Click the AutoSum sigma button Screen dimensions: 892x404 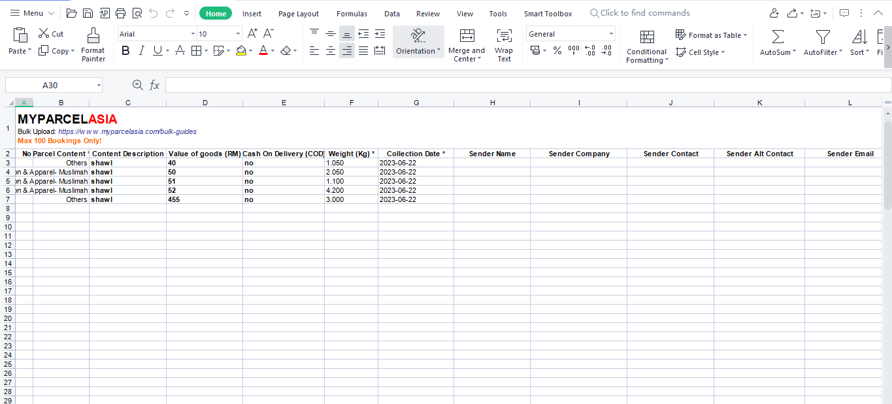(778, 42)
